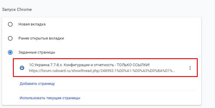Screen dimensions: 215x108
Task: Choose the 'Ранее открытые вкладки' radio circle
Action: 10,38
